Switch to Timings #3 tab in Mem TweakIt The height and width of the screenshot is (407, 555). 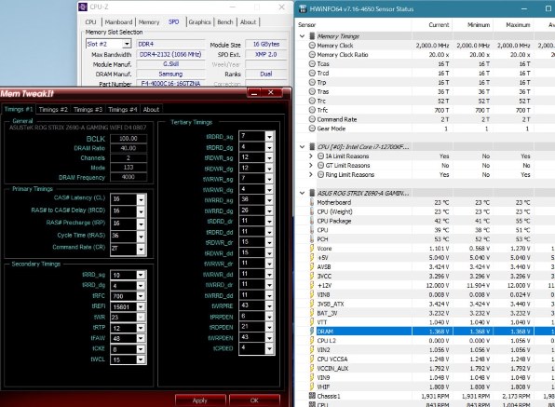(88, 109)
